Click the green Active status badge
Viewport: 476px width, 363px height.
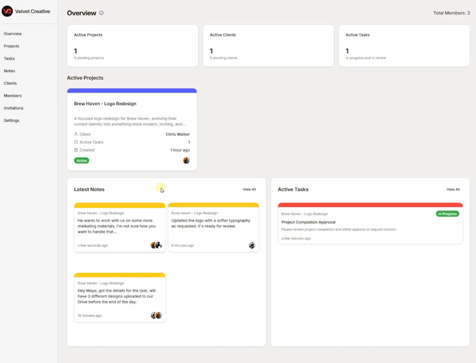[x=81, y=160]
